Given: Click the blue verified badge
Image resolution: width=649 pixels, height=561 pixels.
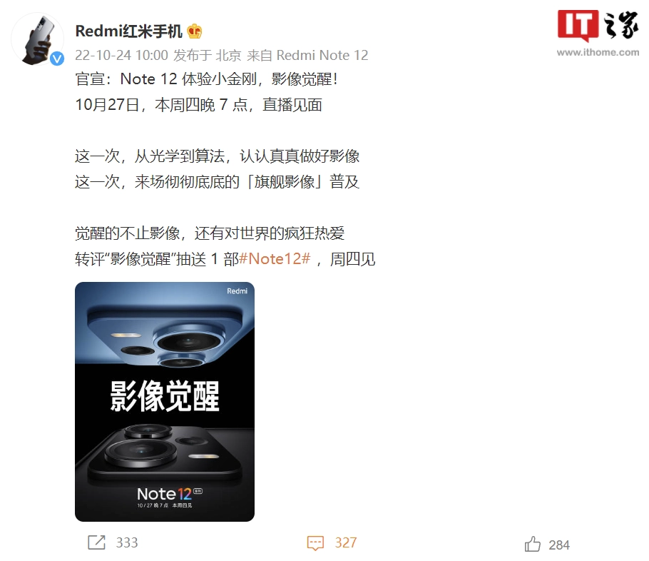Looking at the screenshot, I should click(57, 59).
